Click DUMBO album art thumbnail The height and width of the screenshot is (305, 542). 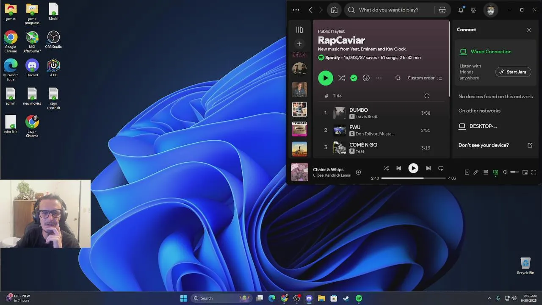(x=340, y=113)
